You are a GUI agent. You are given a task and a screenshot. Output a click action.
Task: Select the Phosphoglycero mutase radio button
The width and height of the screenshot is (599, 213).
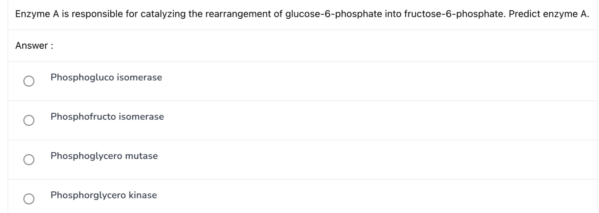point(29,160)
